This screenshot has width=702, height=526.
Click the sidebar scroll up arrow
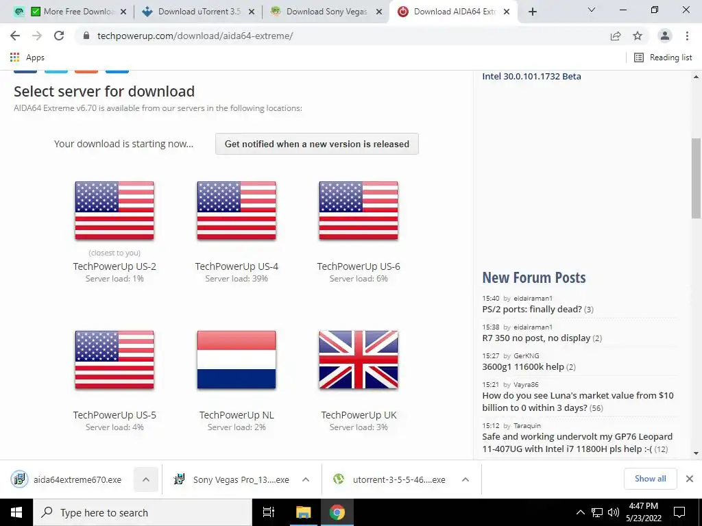(697, 77)
